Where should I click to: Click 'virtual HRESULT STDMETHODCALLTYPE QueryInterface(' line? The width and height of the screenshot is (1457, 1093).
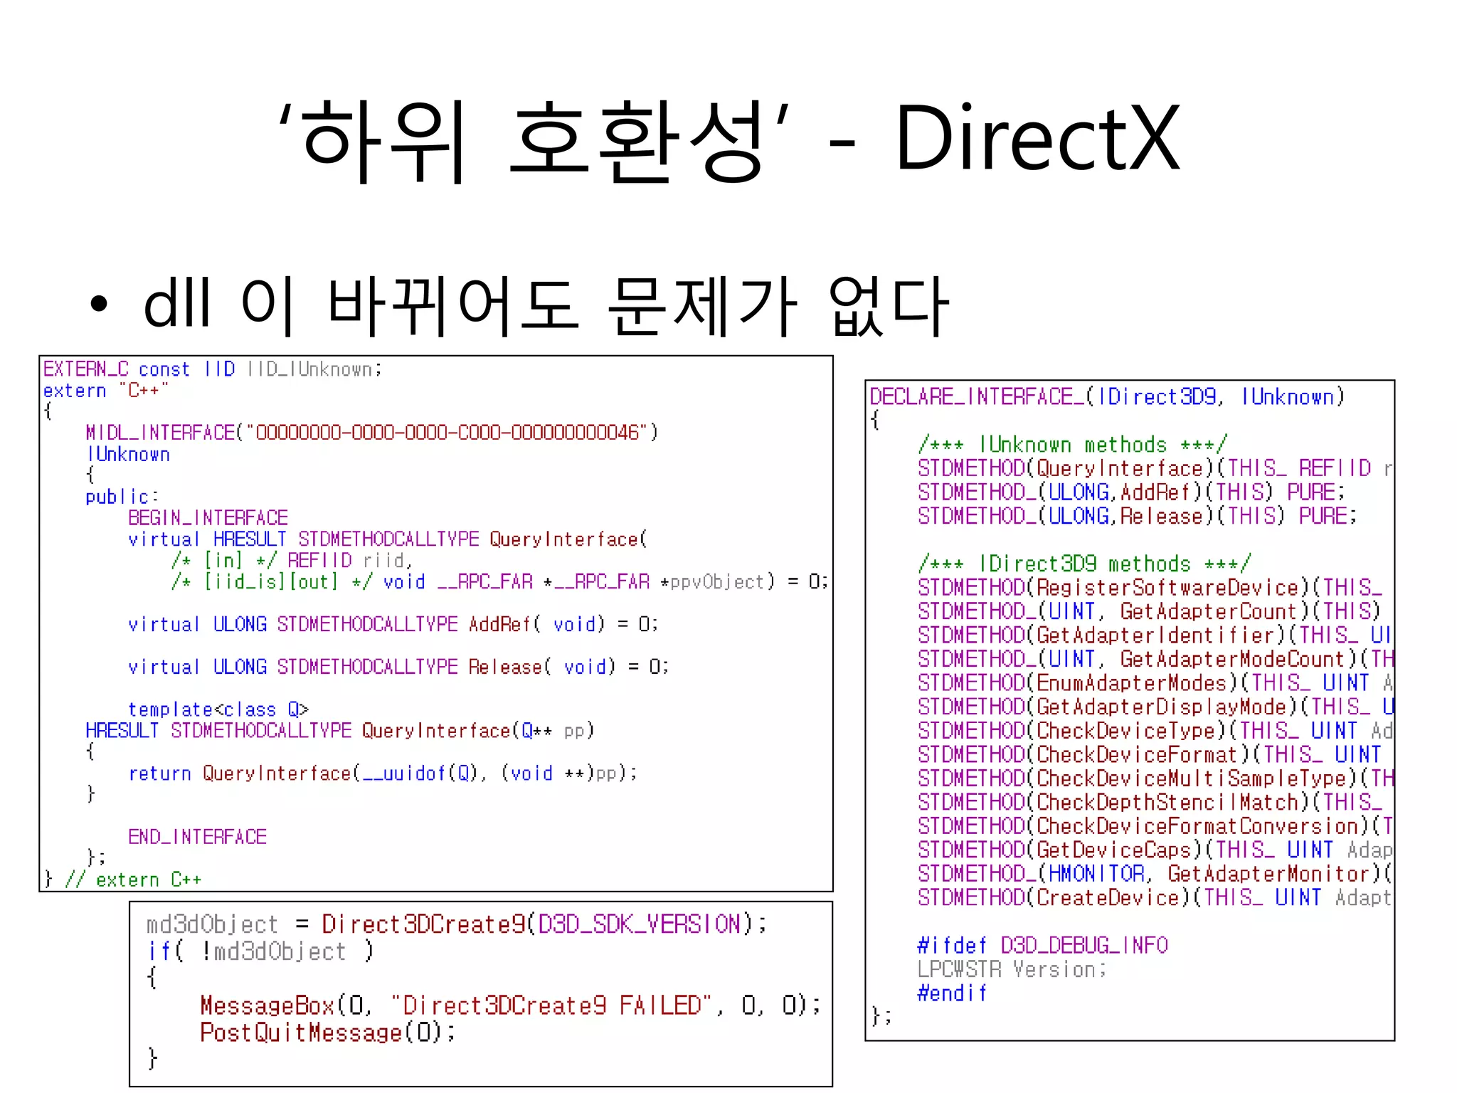click(388, 539)
